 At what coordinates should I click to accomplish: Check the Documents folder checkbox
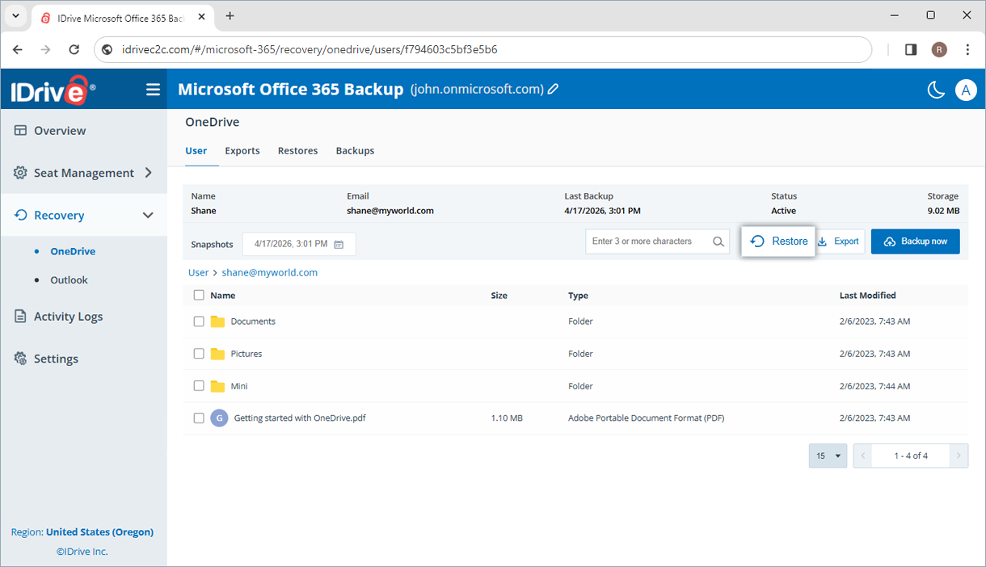click(x=199, y=321)
